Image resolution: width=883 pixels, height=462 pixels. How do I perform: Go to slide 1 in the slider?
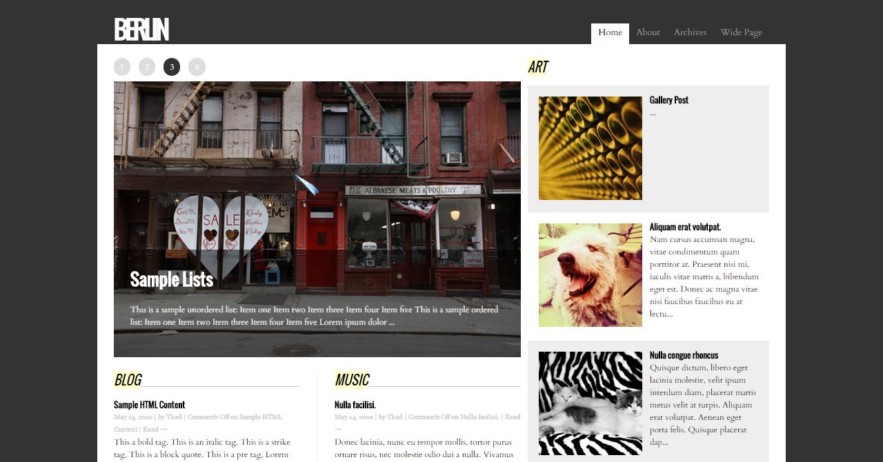coord(122,67)
